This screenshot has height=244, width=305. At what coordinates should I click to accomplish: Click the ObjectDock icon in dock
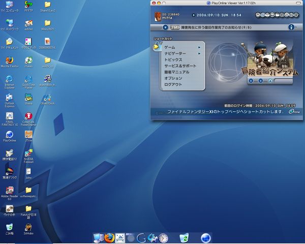(152, 238)
